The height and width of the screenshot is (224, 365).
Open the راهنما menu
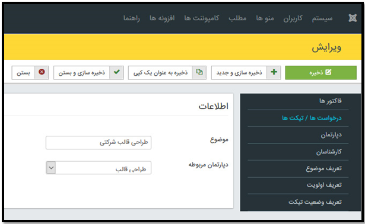pyautogui.click(x=132, y=18)
